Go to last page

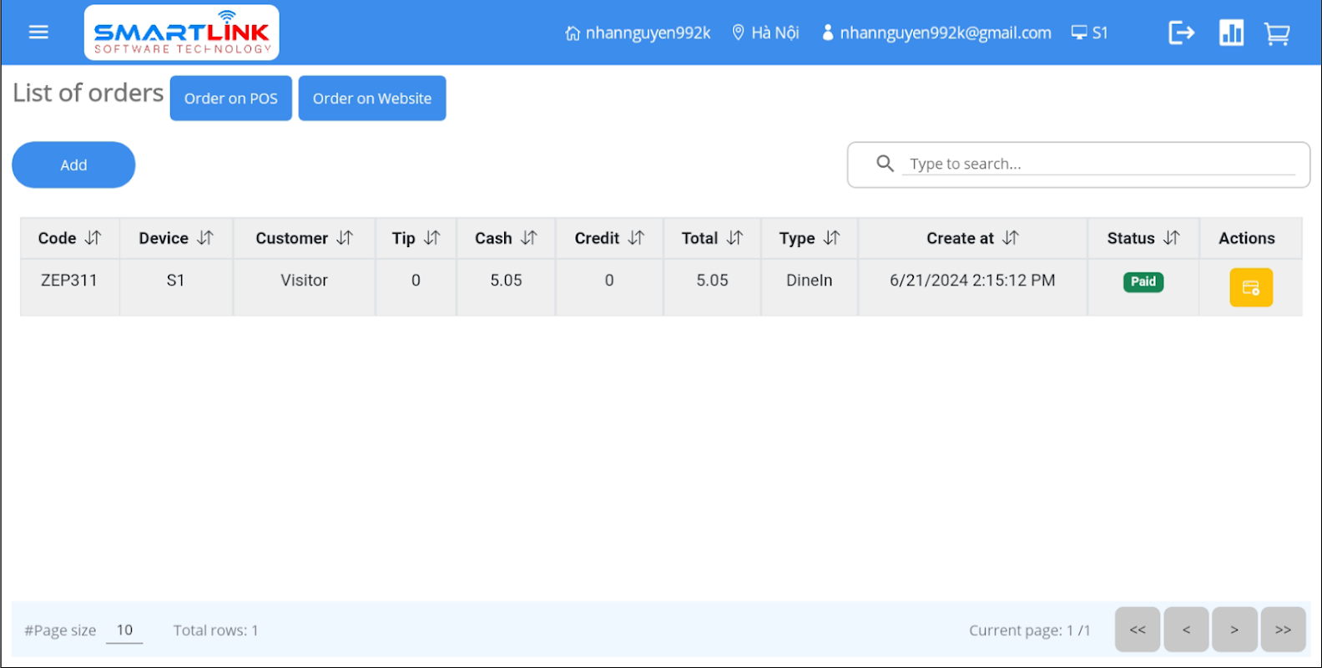coord(1284,630)
